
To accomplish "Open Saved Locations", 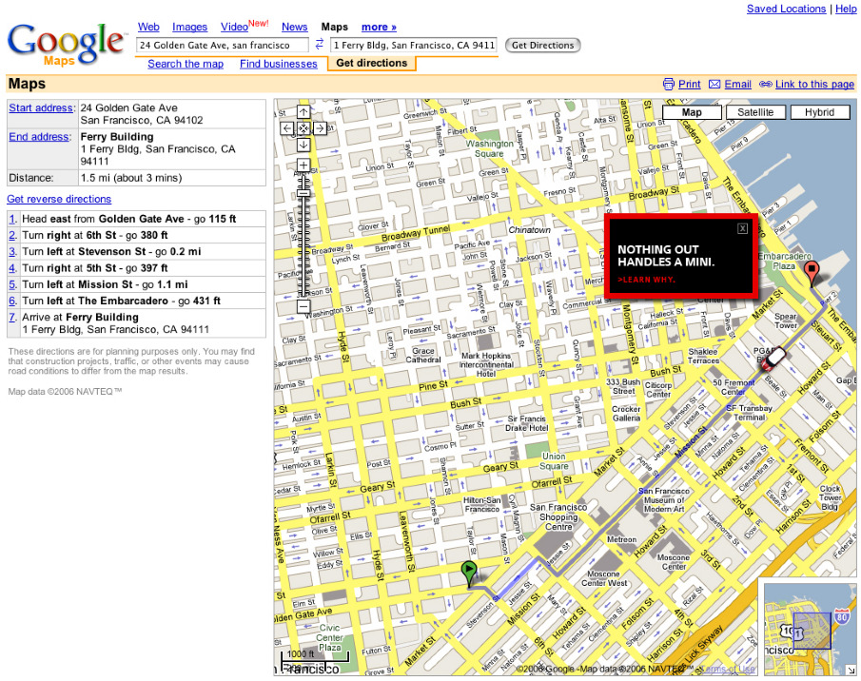I will click(x=786, y=9).
